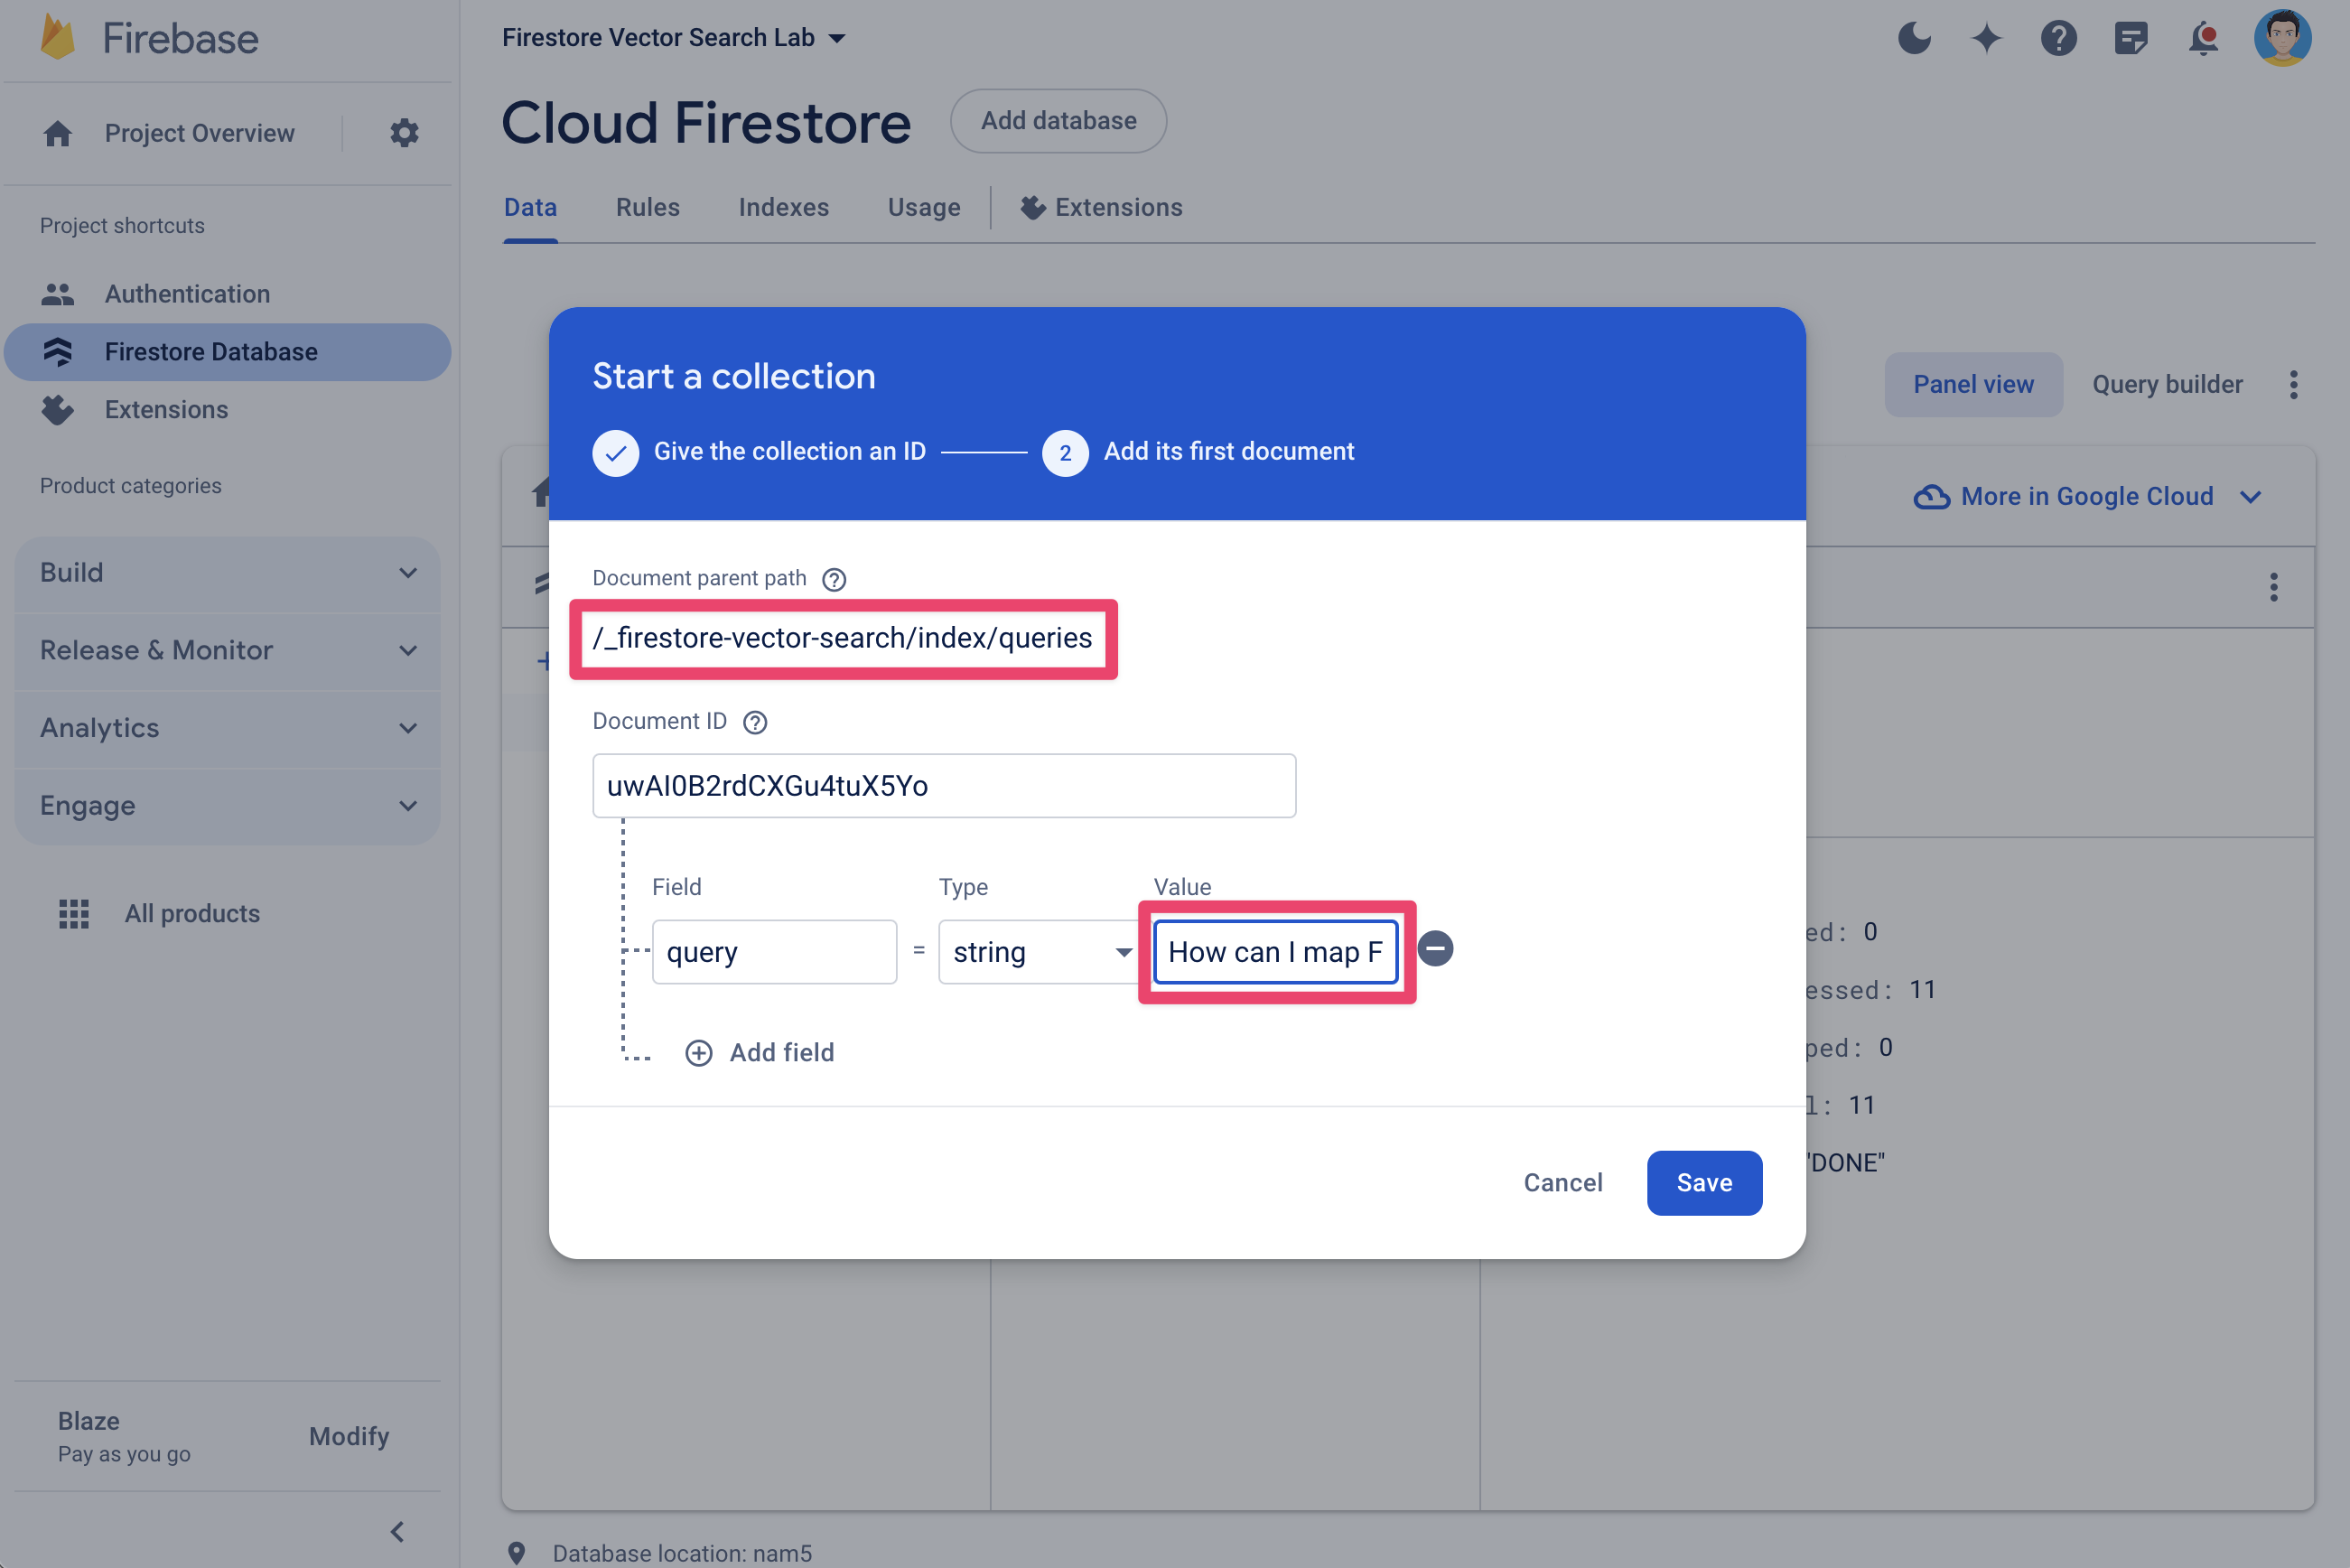Viewport: 2350px width, 1568px height.
Task: Open Extensions section in sidebar
Action: point(166,409)
